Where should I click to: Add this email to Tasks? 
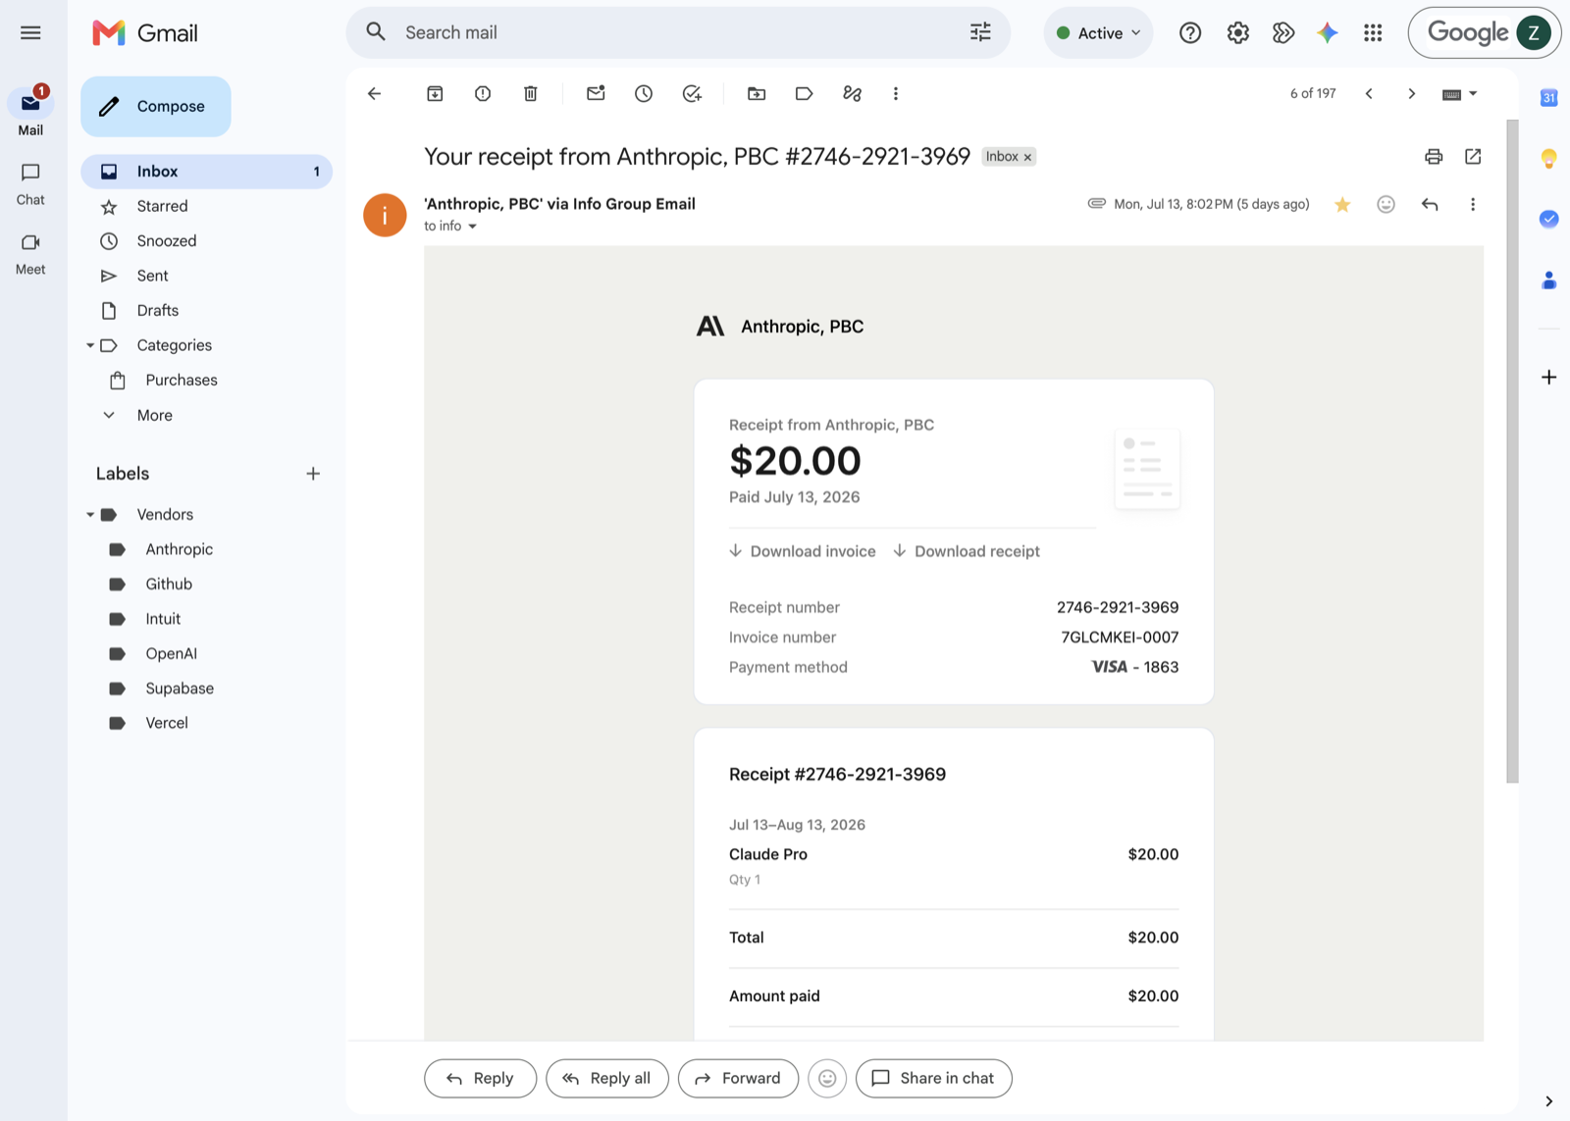point(692,93)
